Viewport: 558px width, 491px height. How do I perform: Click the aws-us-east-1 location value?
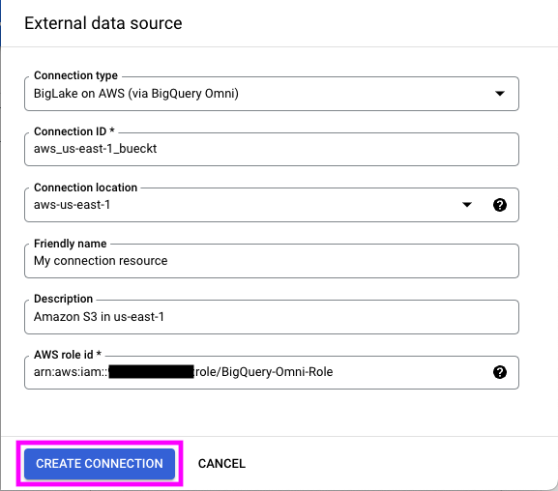(x=72, y=205)
